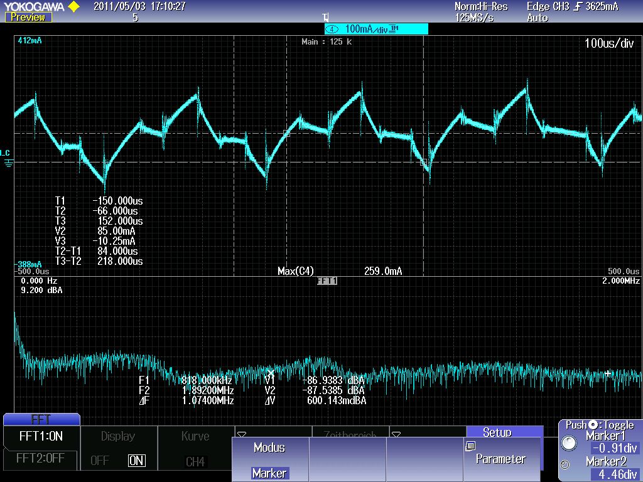The image size is (643, 482).
Task: Click the ground level indicator icon at the left edge
Action: coord(8,163)
